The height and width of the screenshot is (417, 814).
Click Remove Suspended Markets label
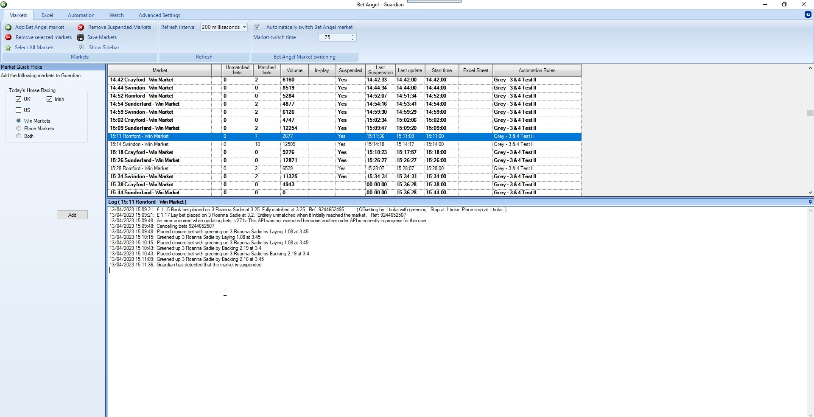point(120,27)
